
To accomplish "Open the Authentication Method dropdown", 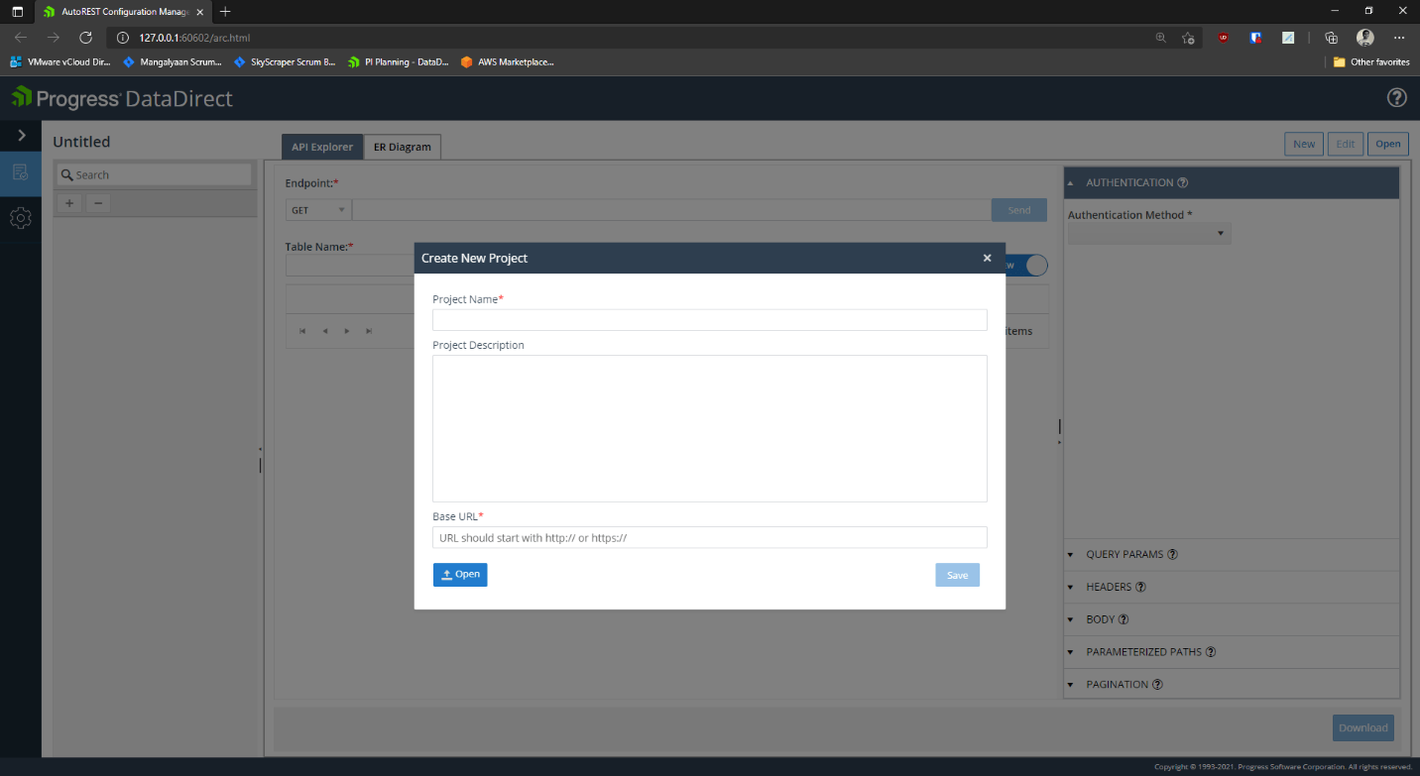I will 1148,234.
